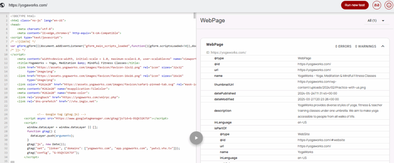Click the 2025-03-27T20:23:26+00:00 value
The width and height of the screenshot is (394, 163).
coord(318,99)
